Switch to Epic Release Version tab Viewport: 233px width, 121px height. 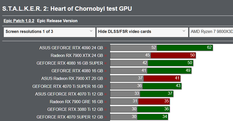point(57,21)
